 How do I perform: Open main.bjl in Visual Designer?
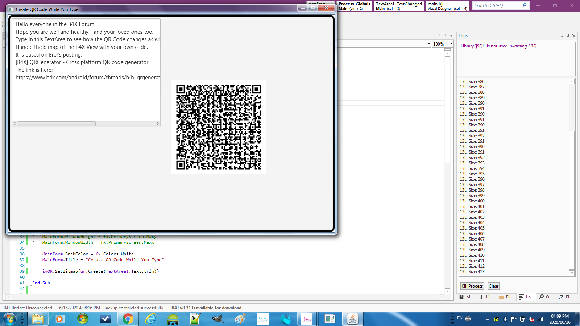click(x=447, y=6)
